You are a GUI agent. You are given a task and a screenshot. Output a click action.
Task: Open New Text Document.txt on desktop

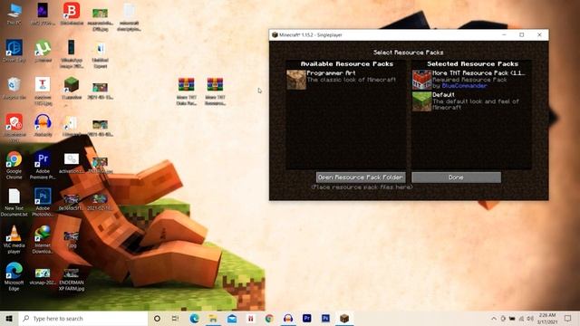[x=14, y=202]
